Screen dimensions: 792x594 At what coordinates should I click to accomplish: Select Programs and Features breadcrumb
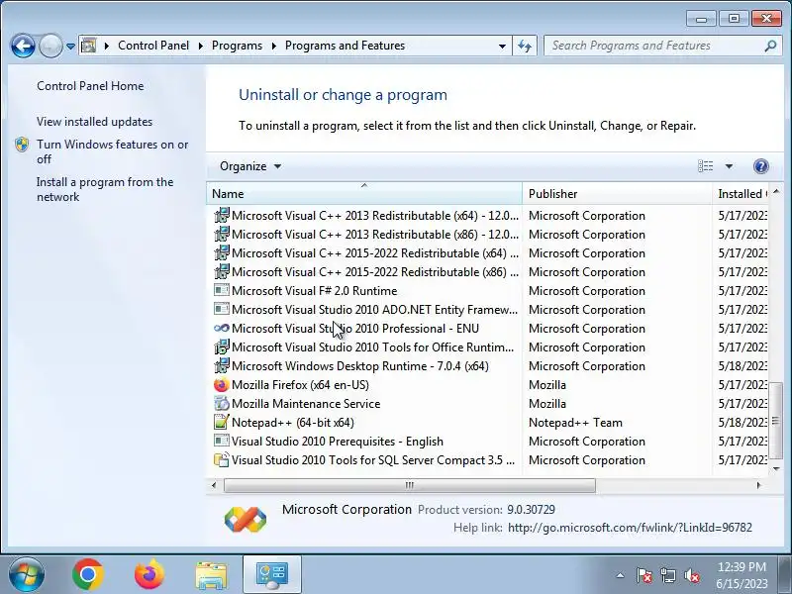pos(345,46)
